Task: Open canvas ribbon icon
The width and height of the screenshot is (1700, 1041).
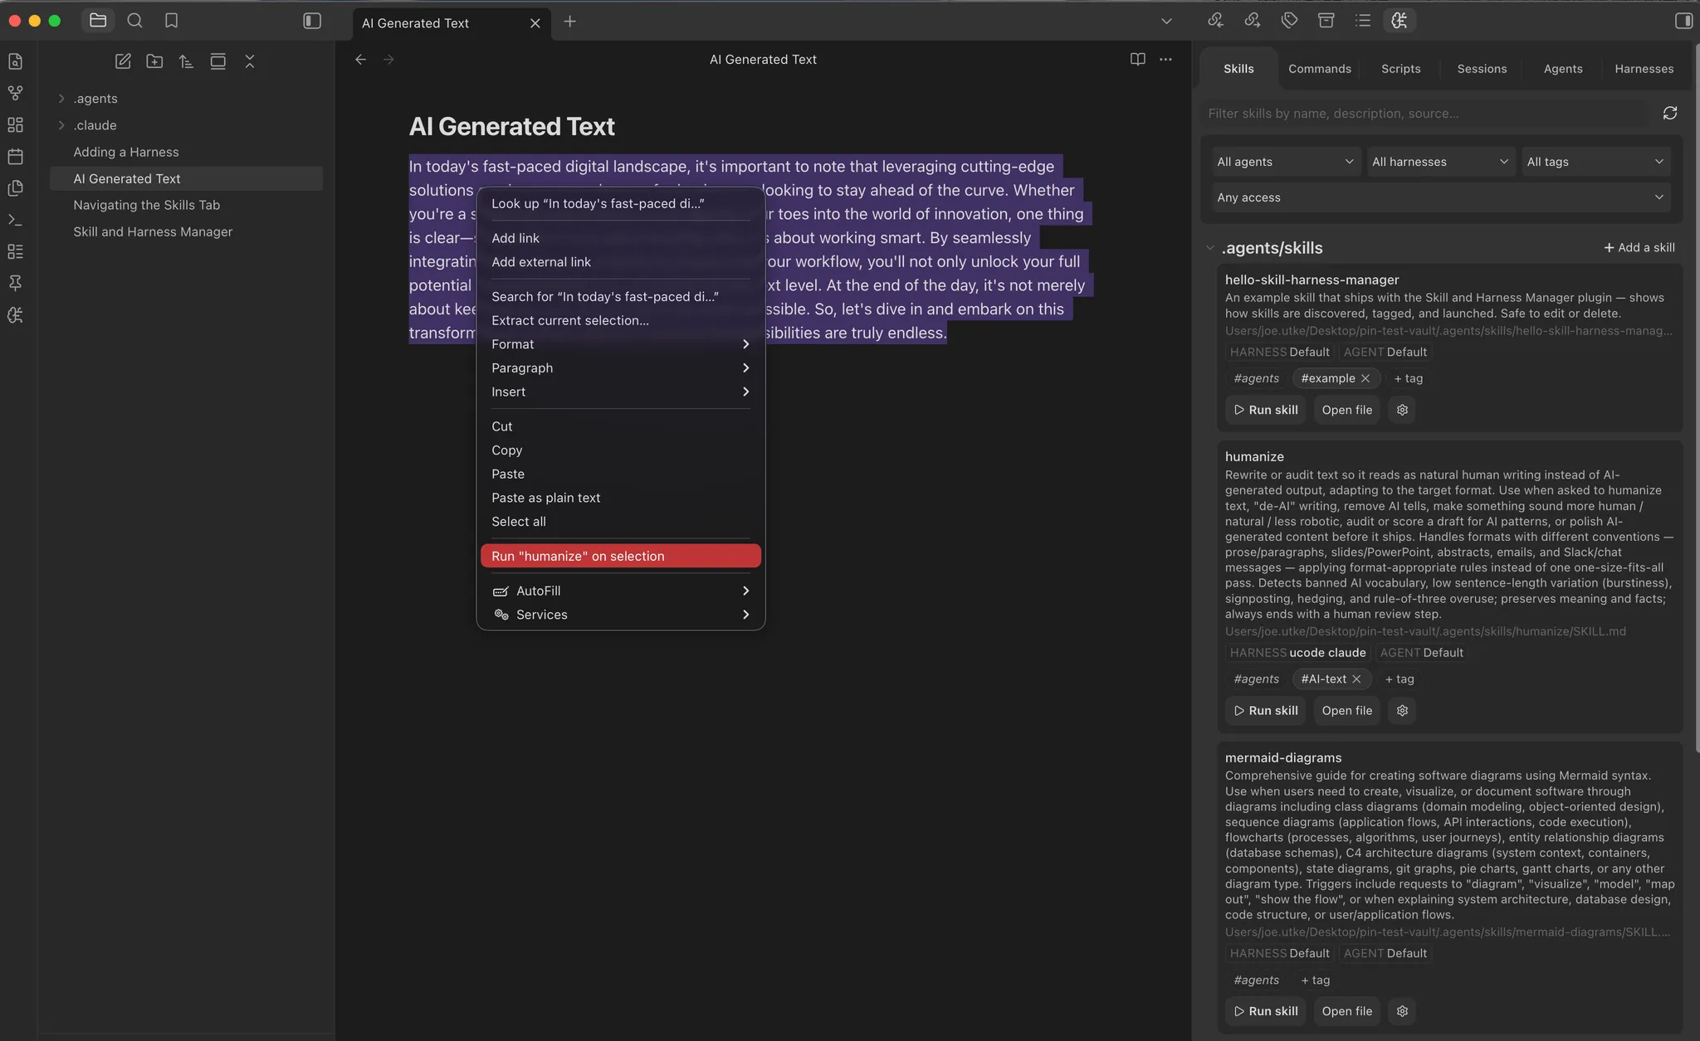Action: [x=15, y=124]
